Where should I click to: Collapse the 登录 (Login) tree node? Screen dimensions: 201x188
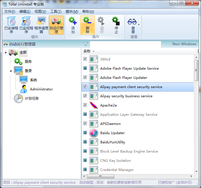tap(11, 71)
